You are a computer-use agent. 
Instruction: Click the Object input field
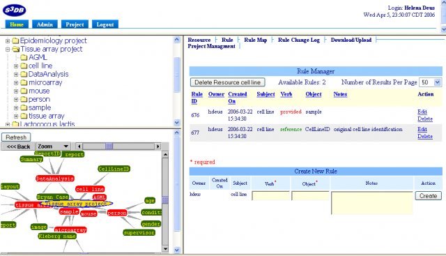click(310, 195)
